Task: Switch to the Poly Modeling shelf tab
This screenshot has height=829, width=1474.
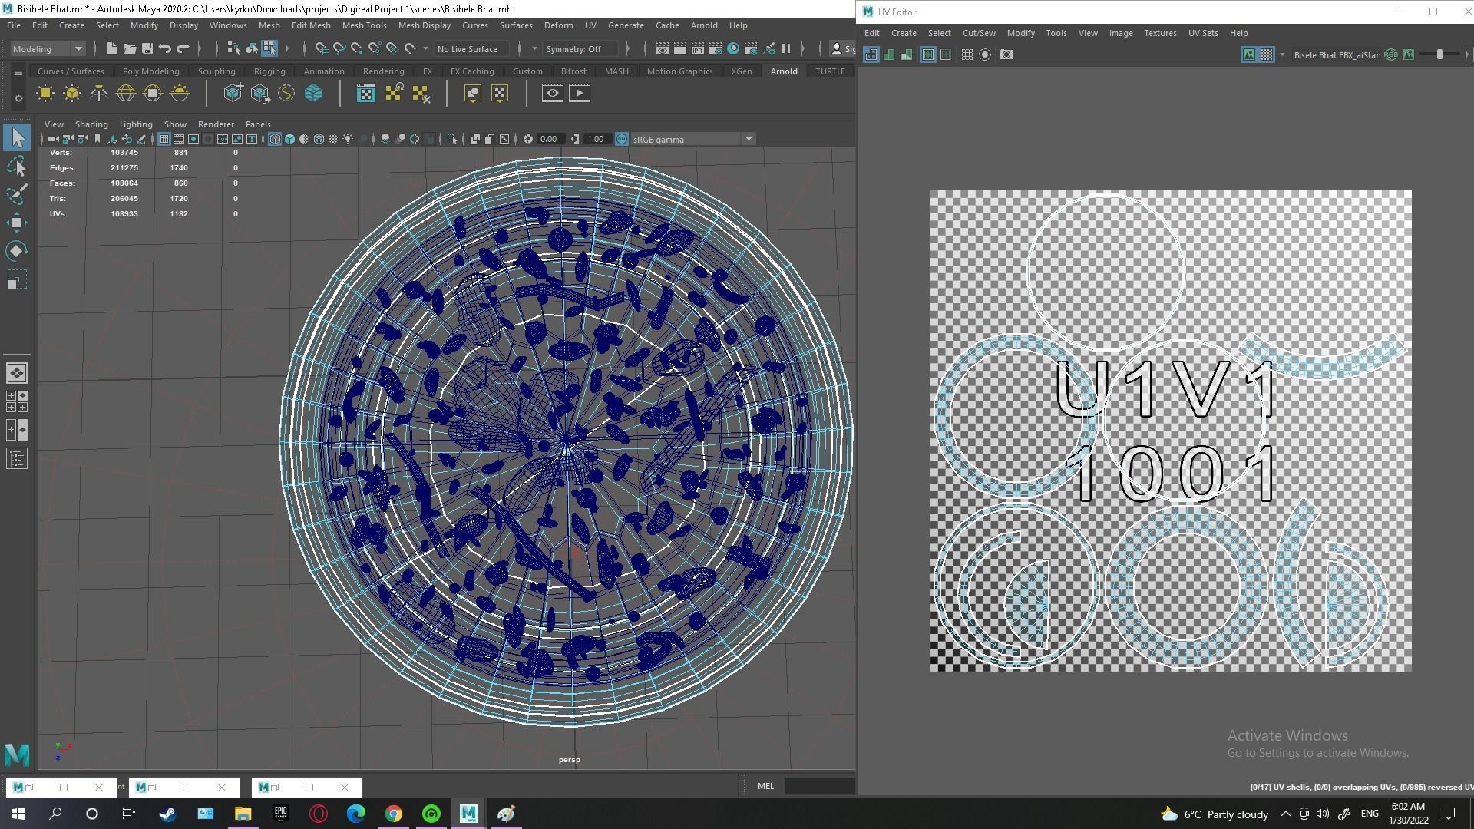Action: click(x=150, y=71)
